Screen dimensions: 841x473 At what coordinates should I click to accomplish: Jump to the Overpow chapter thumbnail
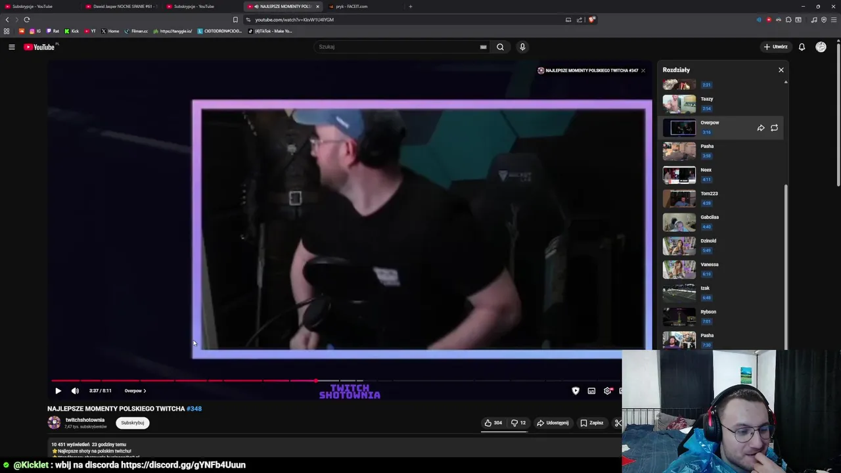click(679, 127)
